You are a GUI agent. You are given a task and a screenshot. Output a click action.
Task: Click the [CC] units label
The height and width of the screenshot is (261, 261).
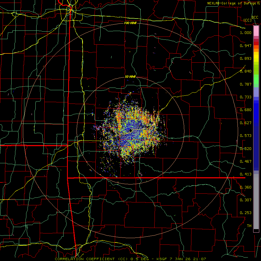pyautogui.click(x=248, y=20)
